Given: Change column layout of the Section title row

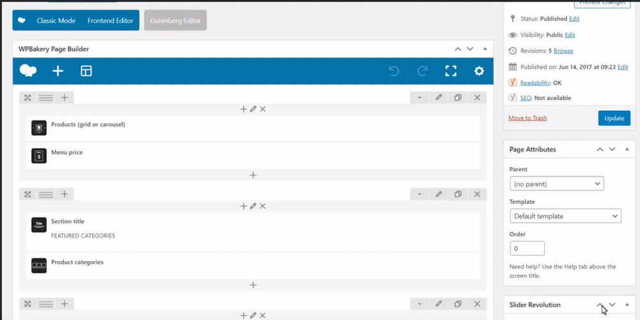Looking at the screenshot, I should click(45, 195).
